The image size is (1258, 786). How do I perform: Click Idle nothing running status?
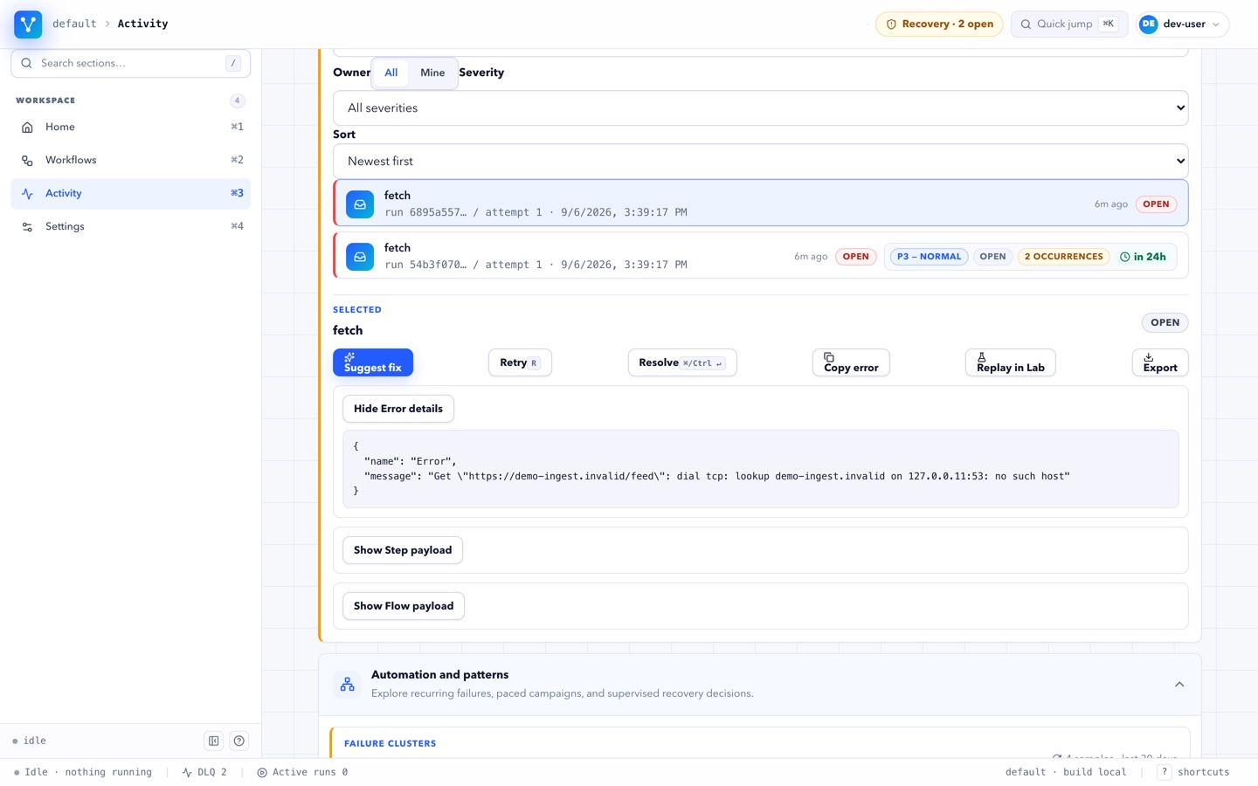click(x=82, y=772)
